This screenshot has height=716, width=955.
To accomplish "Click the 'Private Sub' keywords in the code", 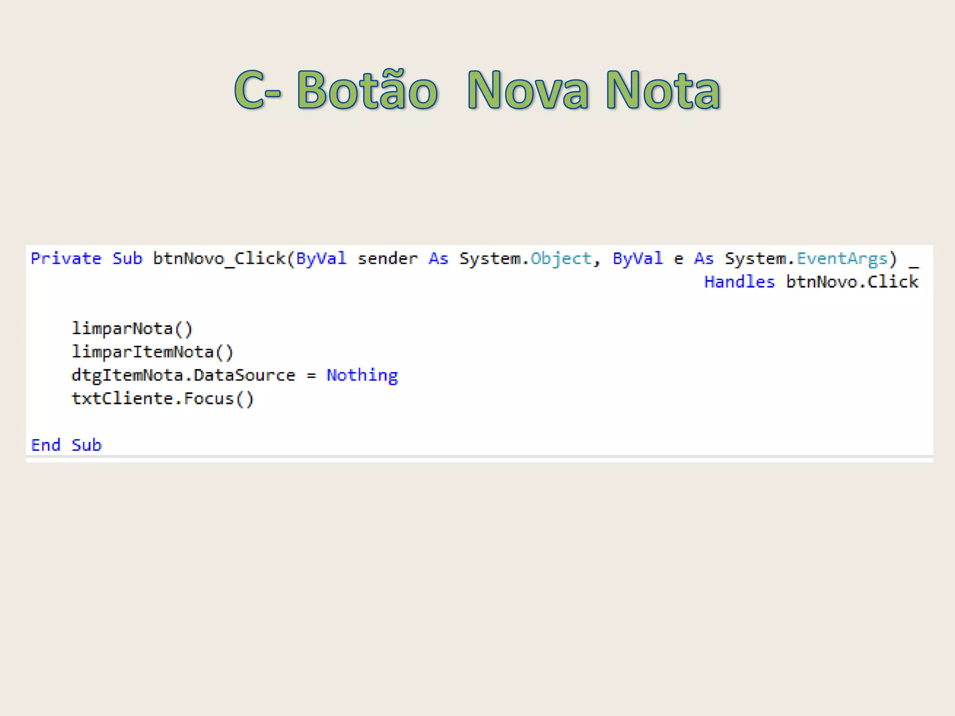I will (x=87, y=258).
